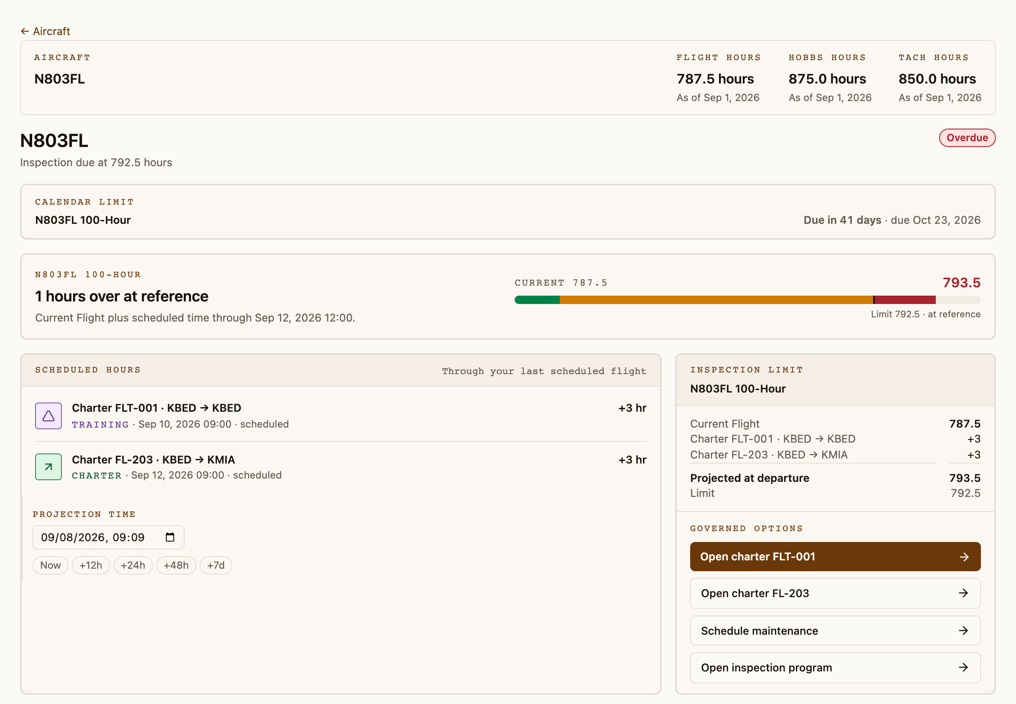Click the charter arrow icon for FL-203
Image resolution: width=1016 pixels, height=704 pixels.
click(48, 467)
